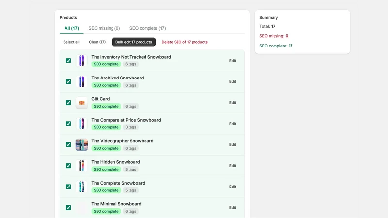Uncheck The Compare at Price Snowboard checkbox
Image resolution: width=388 pixels, height=218 pixels.
pos(68,124)
